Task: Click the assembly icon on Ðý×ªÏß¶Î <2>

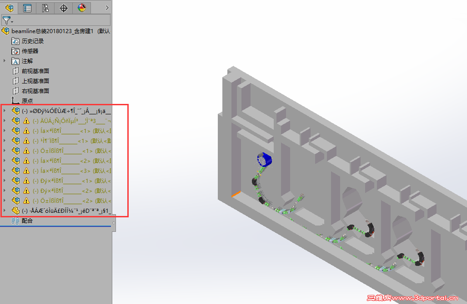Action: (16, 191)
